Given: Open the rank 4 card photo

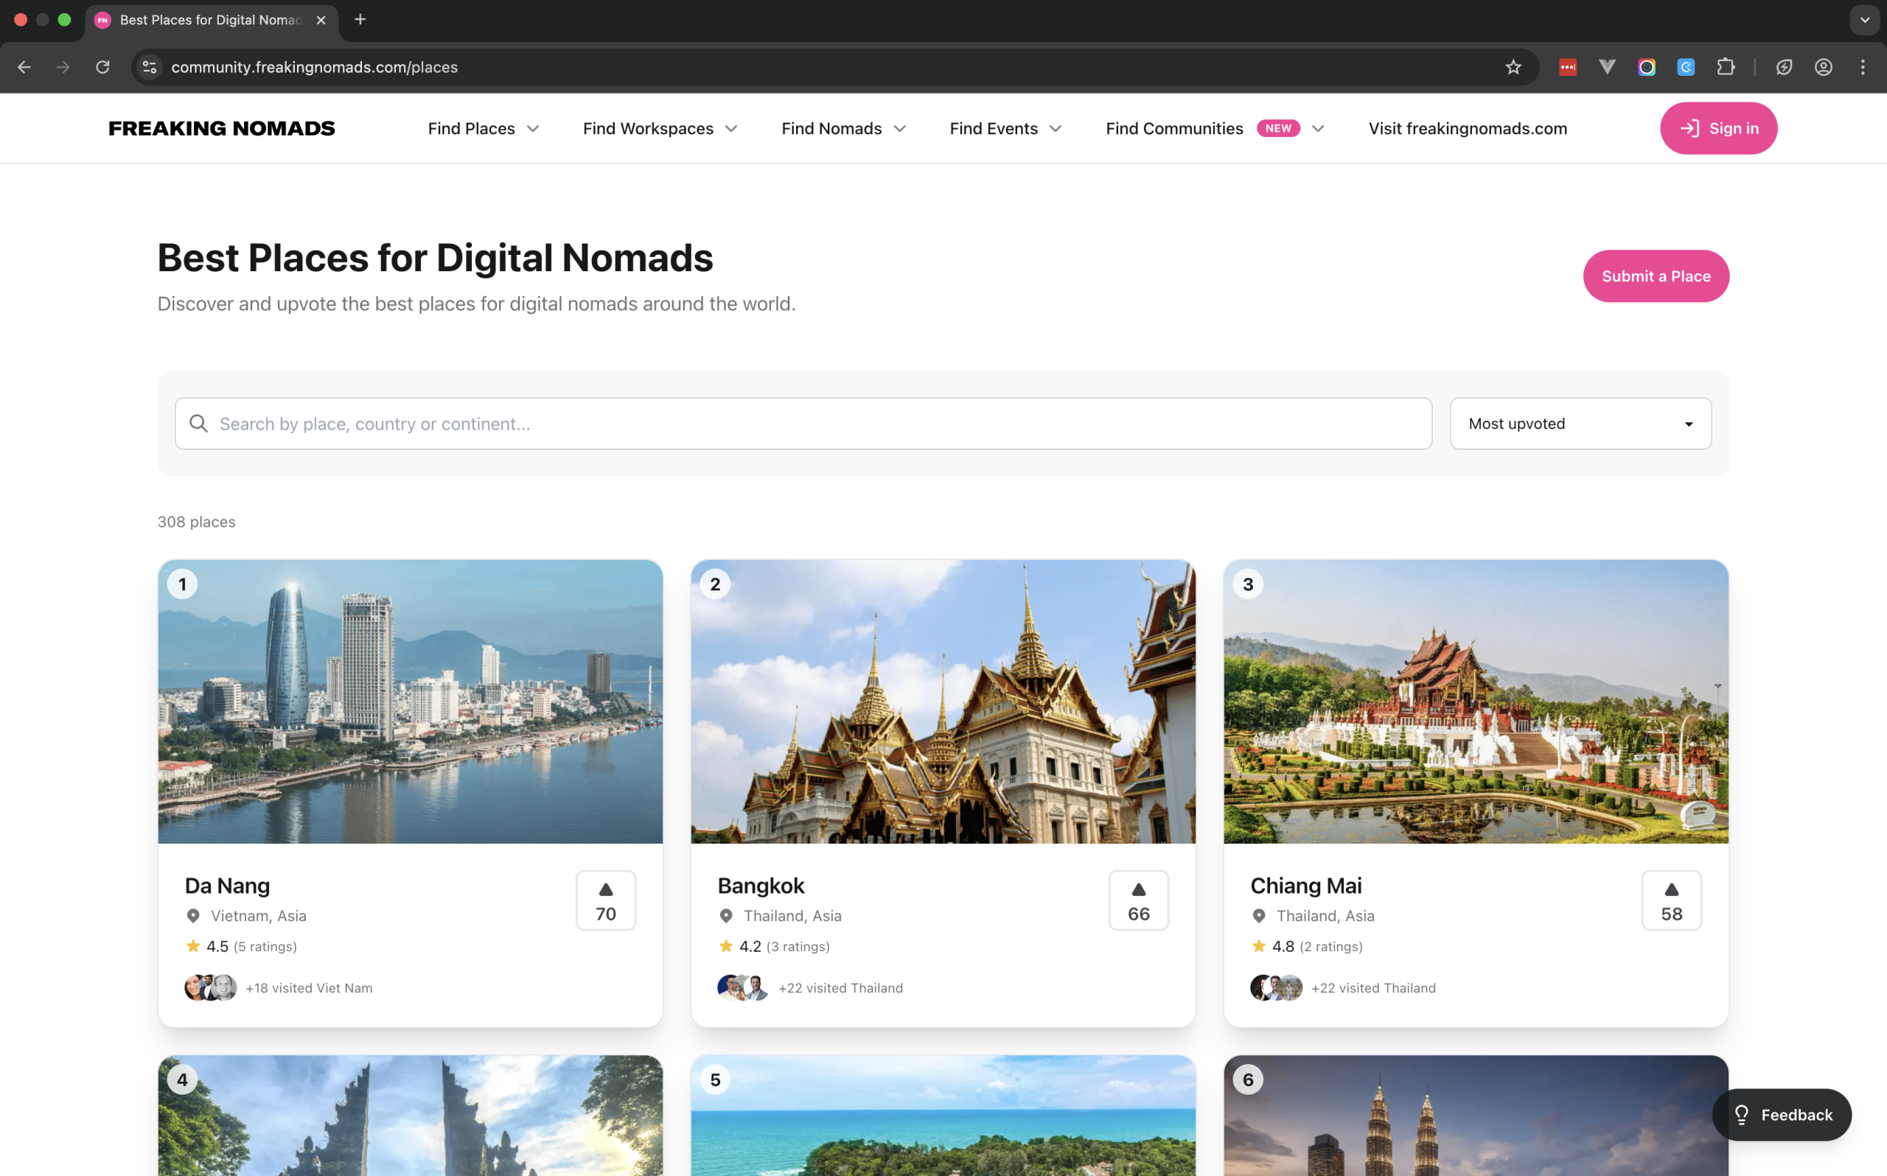Looking at the screenshot, I should [x=411, y=1116].
